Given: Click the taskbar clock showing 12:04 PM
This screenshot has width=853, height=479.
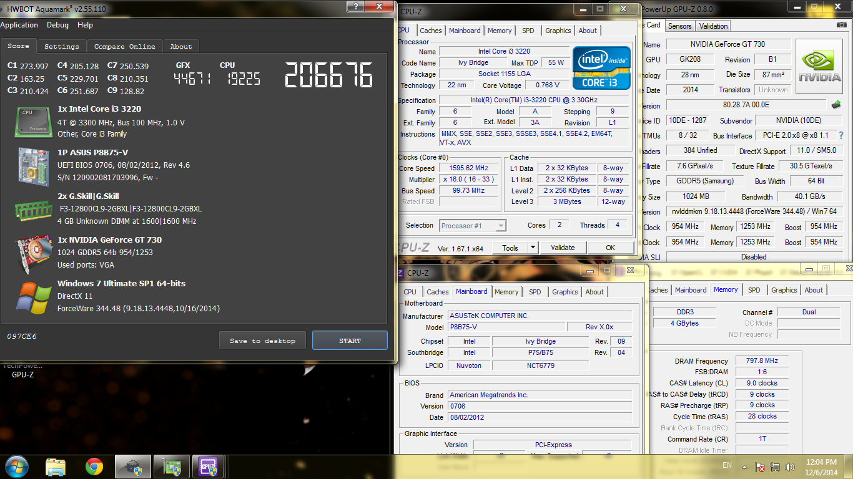Looking at the screenshot, I should [821, 467].
